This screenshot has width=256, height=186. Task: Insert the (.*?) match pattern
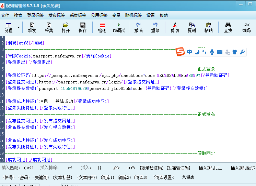[28, 168]
